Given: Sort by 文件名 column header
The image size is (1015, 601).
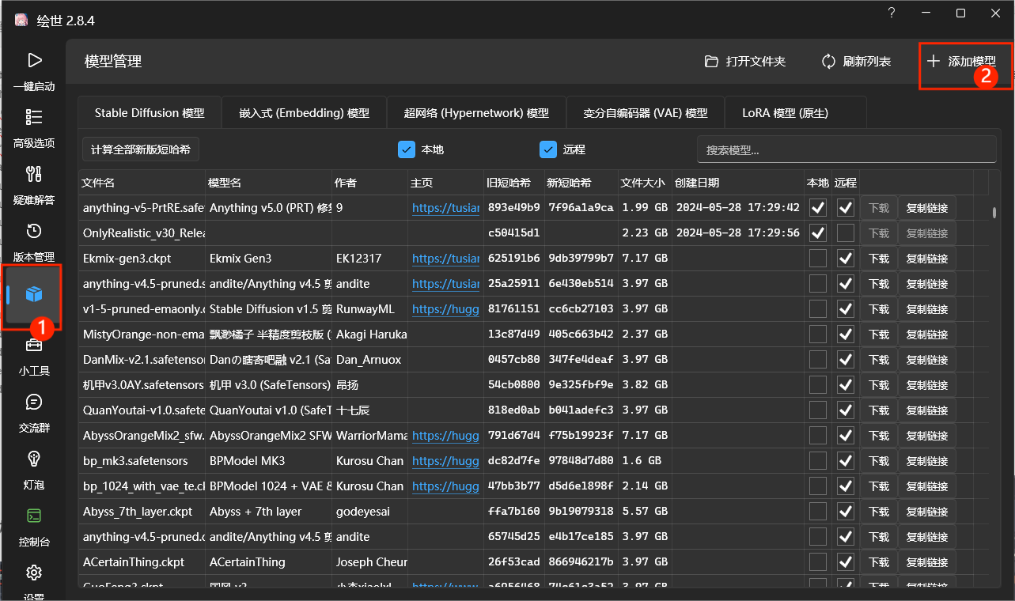Looking at the screenshot, I should click(142, 183).
